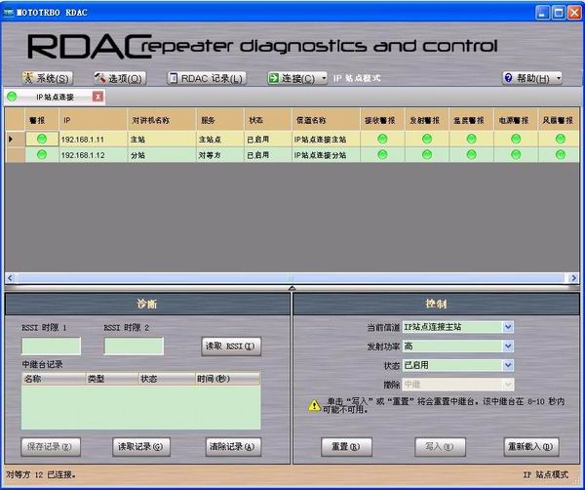Image resolution: width=585 pixels, height=490 pixels.
Task: Click the 连接(C) connect button
Action: tap(292, 78)
